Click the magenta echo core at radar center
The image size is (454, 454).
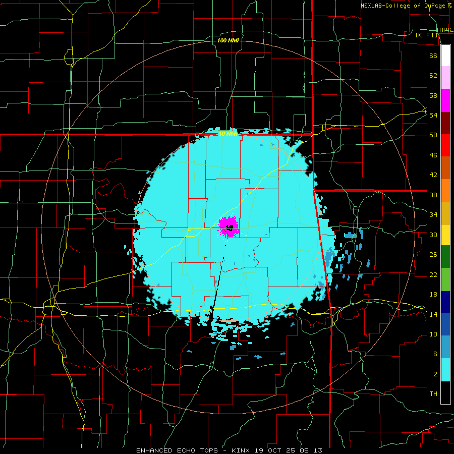click(x=229, y=226)
